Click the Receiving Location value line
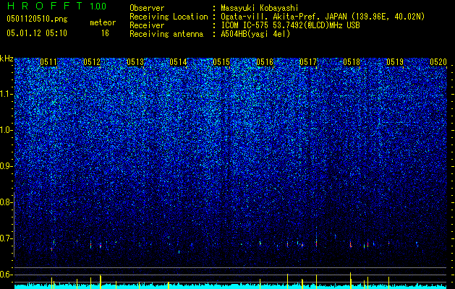This screenshot has height=289, width=455. [x=323, y=17]
